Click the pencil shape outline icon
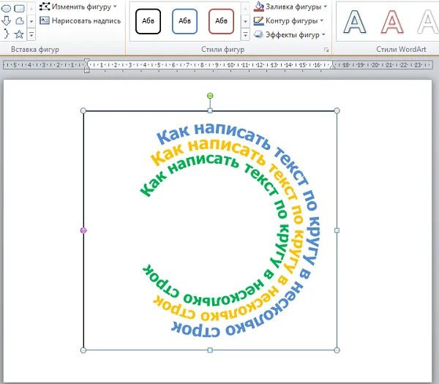The width and height of the screenshot is (439, 384). coord(259,20)
